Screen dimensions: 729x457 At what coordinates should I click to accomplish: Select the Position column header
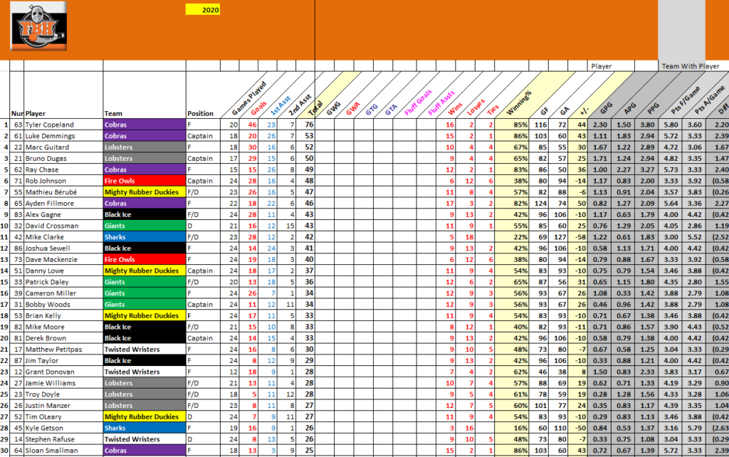202,113
